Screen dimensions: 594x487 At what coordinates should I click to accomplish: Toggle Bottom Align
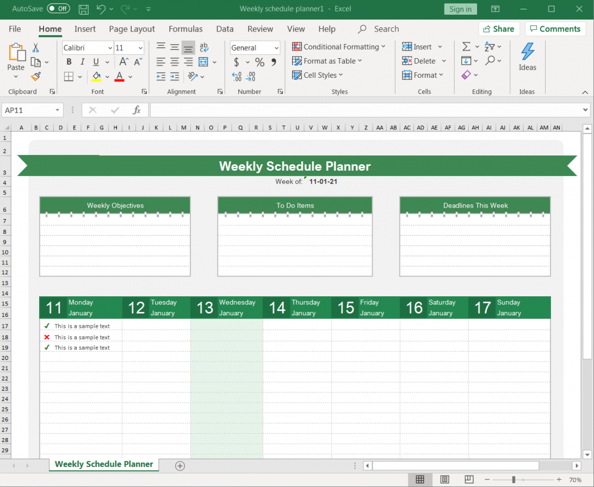coord(188,48)
